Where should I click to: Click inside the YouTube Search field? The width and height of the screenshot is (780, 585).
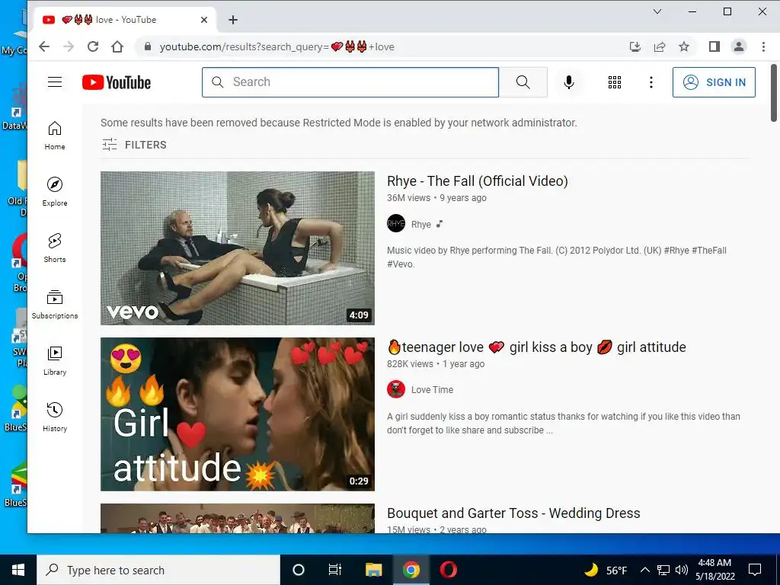(350, 82)
